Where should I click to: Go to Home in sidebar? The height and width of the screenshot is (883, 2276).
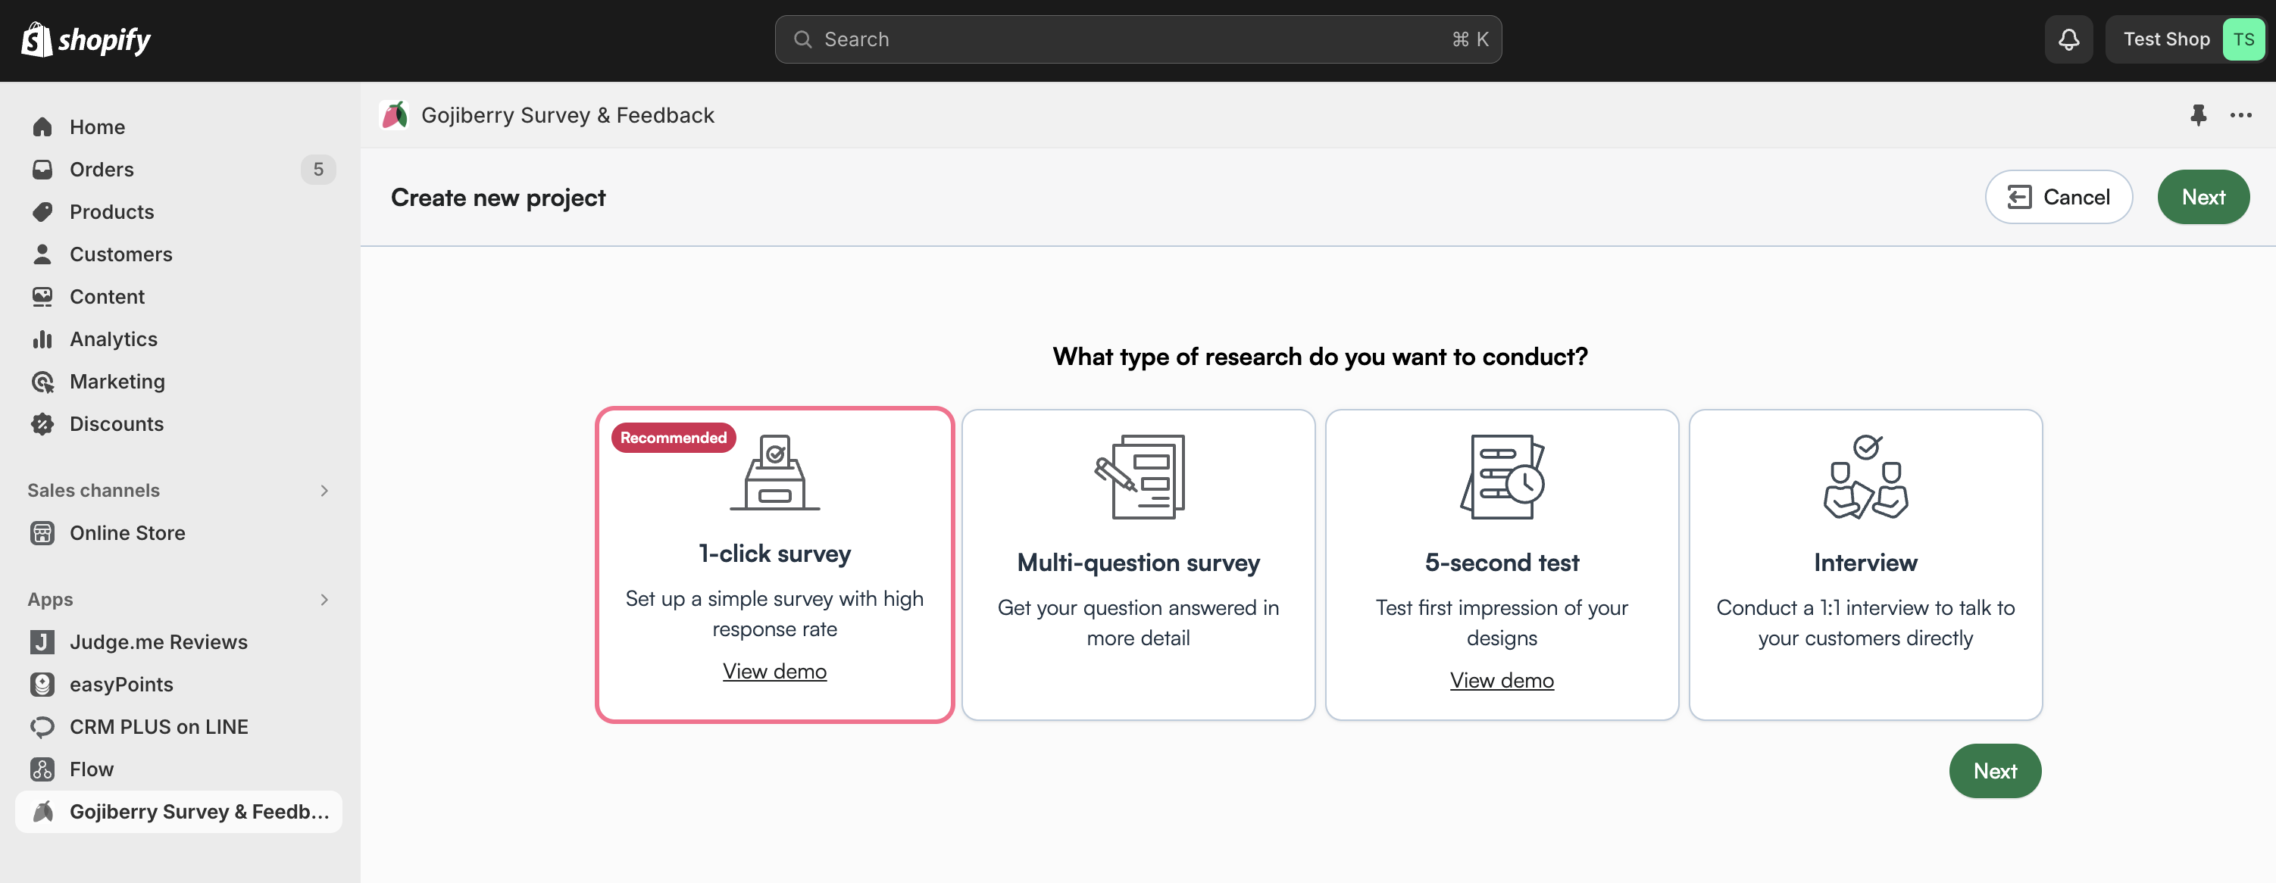pyautogui.click(x=177, y=127)
